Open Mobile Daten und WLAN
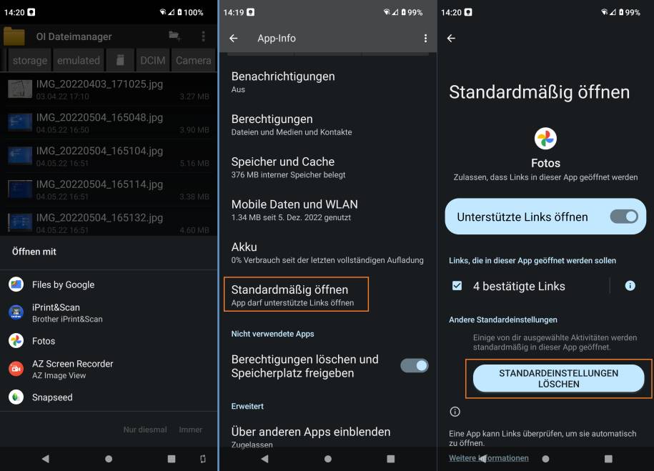654x471 pixels. (328, 210)
